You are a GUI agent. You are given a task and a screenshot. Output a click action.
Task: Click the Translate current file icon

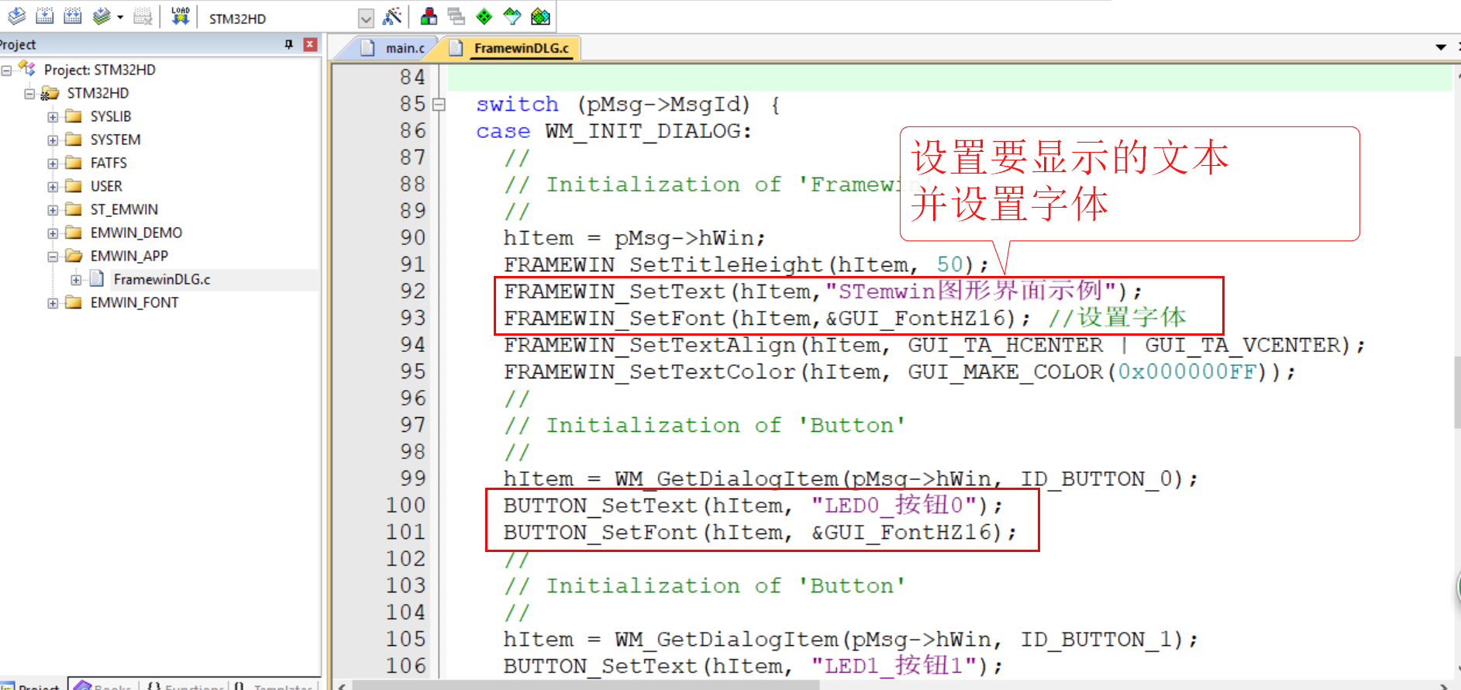click(x=17, y=16)
